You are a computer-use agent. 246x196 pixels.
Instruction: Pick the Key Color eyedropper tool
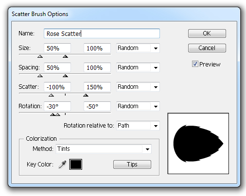coord(62,164)
